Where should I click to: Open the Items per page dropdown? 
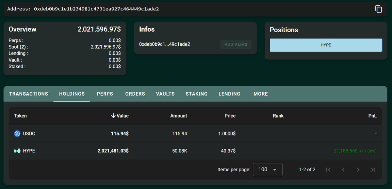pyautogui.click(x=268, y=169)
